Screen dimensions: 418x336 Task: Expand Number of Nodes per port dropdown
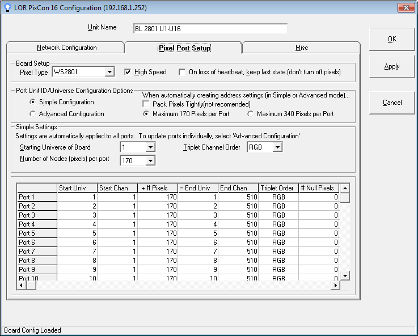click(150, 161)
